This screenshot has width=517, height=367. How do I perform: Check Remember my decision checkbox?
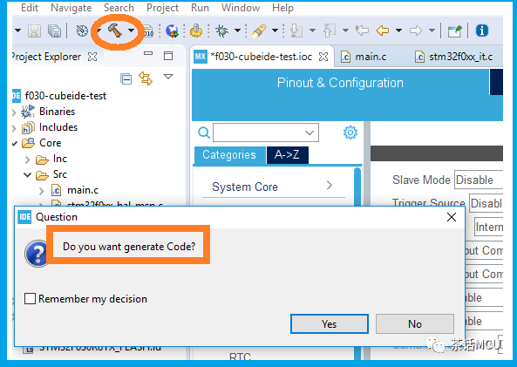pyautogui.click(x=30, y=299)
